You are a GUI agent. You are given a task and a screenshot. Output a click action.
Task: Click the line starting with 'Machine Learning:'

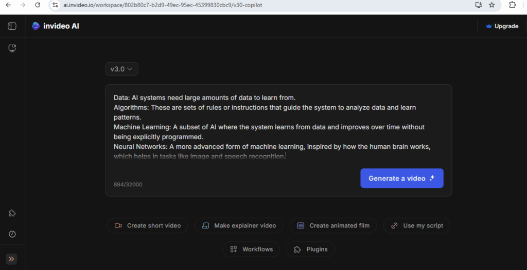click(269, 127)
